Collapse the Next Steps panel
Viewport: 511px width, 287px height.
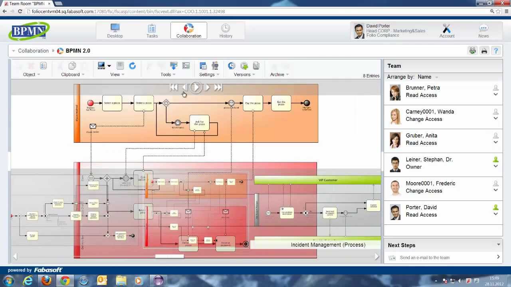[498, 245]
